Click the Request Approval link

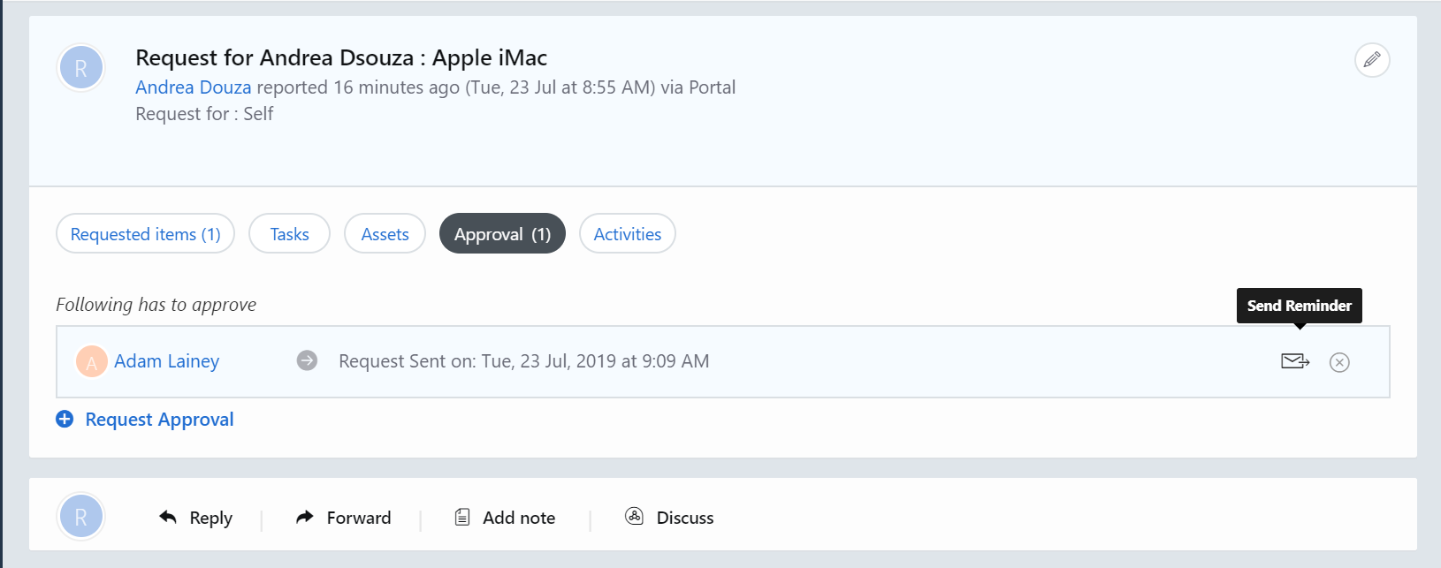tap(159, 419)
